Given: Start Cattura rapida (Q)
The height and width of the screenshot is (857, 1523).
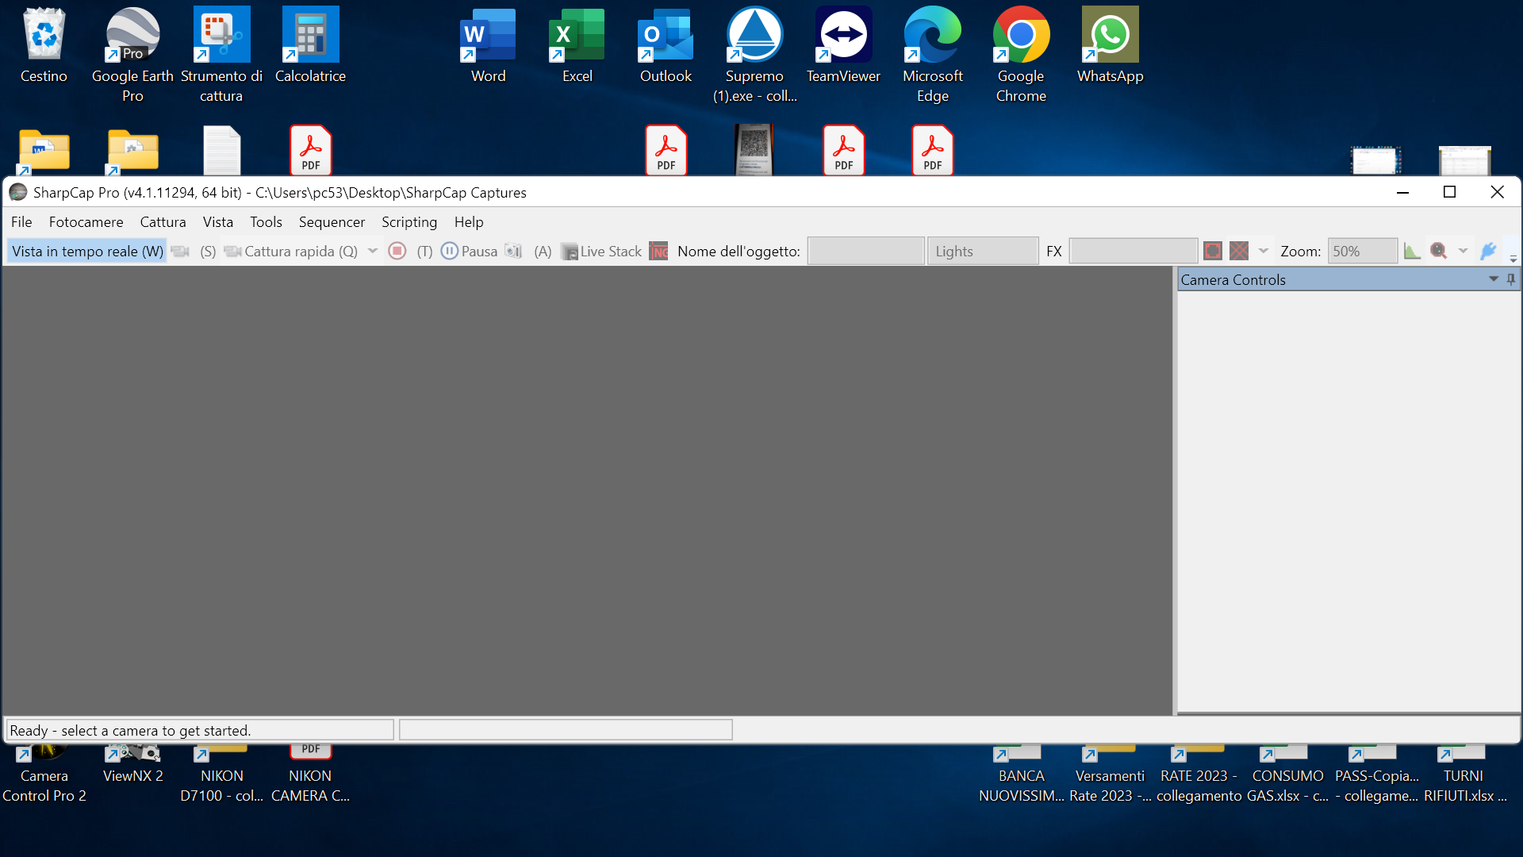Looking at the screenshot, I should point(291,252).
